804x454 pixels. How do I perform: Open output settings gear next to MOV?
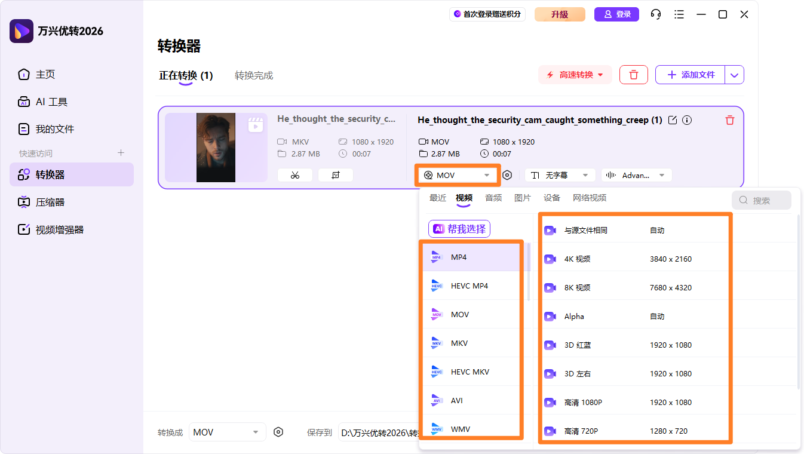[507, 175]
